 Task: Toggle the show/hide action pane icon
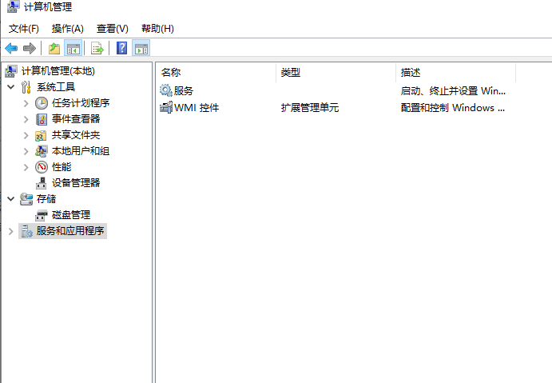pyautogui.click(x=141, y=49)
